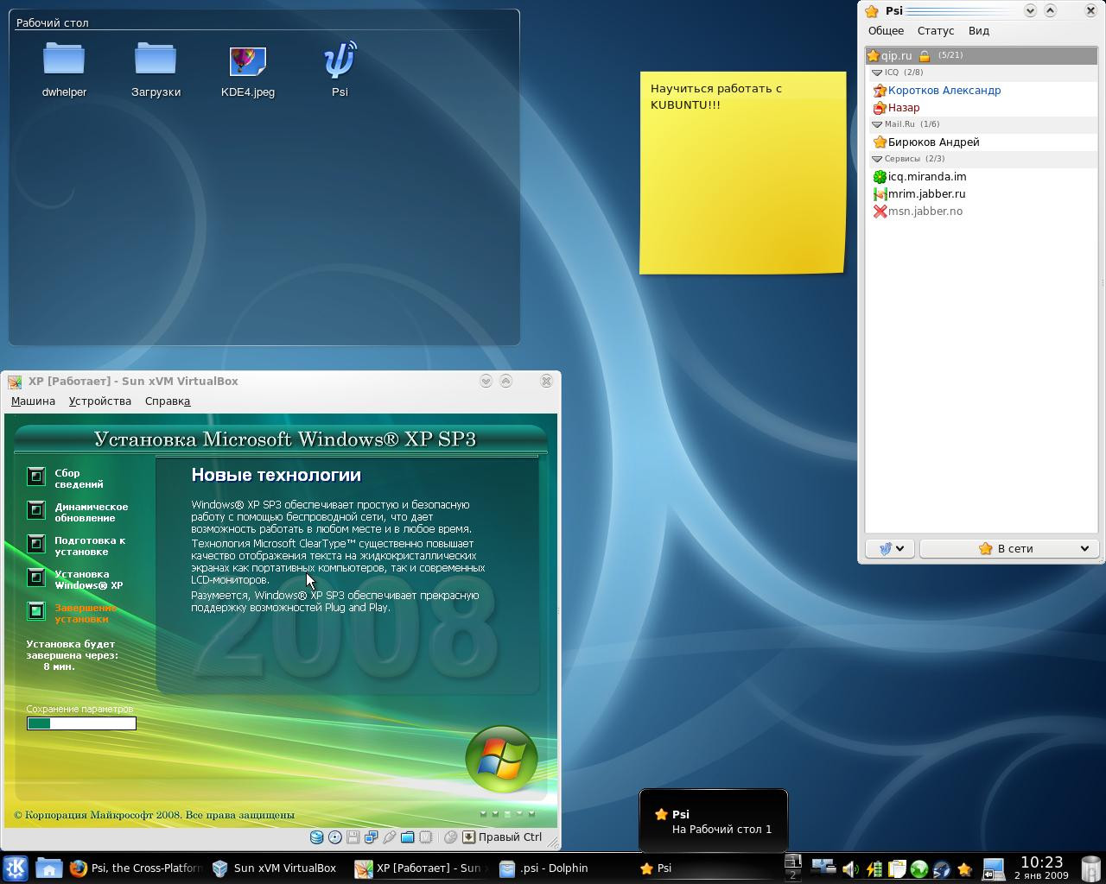Click the file manager icon beside the K menu

coord(48,868)
